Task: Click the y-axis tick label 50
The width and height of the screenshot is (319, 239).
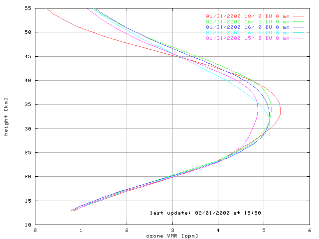Action: [x=28, y=32]
